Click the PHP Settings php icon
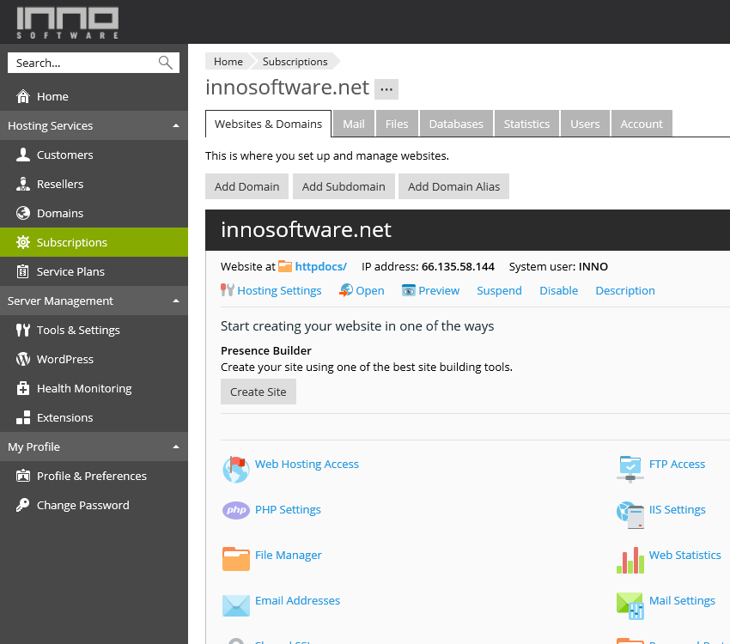The height and width of the screenshot is (644, 730). tap(236, 510)
